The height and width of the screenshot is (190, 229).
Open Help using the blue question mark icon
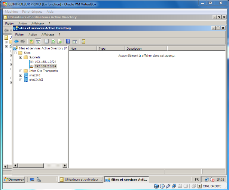click(68, 42)
